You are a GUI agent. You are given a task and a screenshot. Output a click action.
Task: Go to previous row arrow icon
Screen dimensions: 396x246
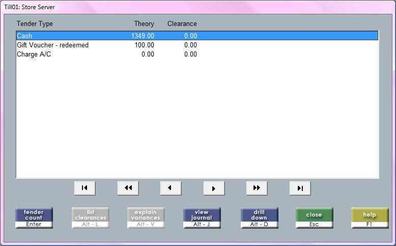[171, 188]
